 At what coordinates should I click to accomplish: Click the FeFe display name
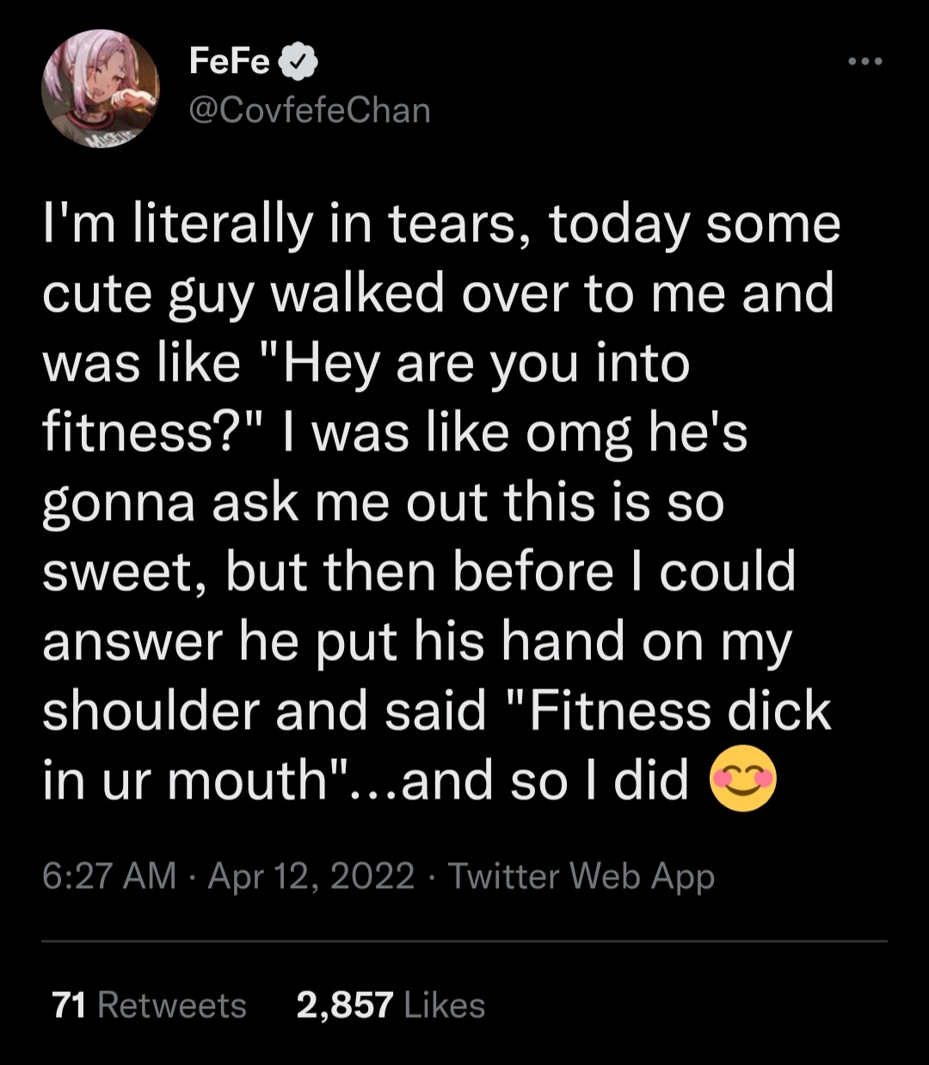point(229,62)
